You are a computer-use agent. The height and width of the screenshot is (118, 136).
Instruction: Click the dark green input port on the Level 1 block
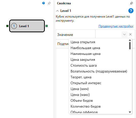(x=7, y=26)
